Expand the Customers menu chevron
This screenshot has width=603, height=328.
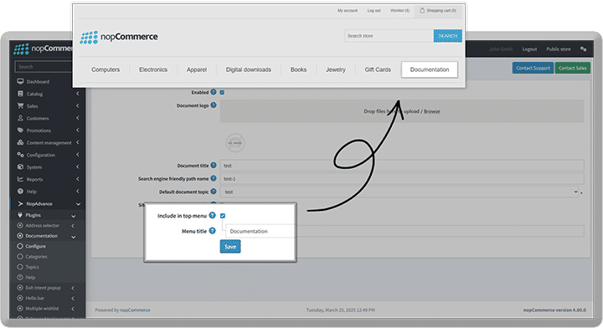[78, 118]
